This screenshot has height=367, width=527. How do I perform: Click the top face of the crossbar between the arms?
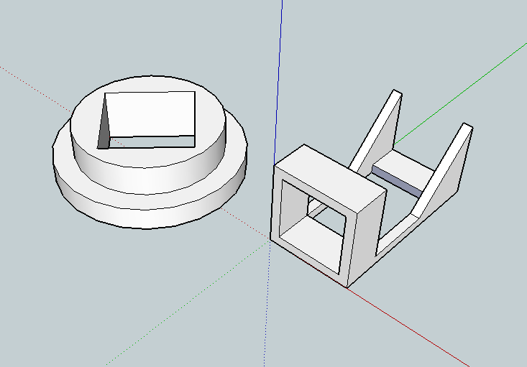pyautogui.click(x=403, y=171)
